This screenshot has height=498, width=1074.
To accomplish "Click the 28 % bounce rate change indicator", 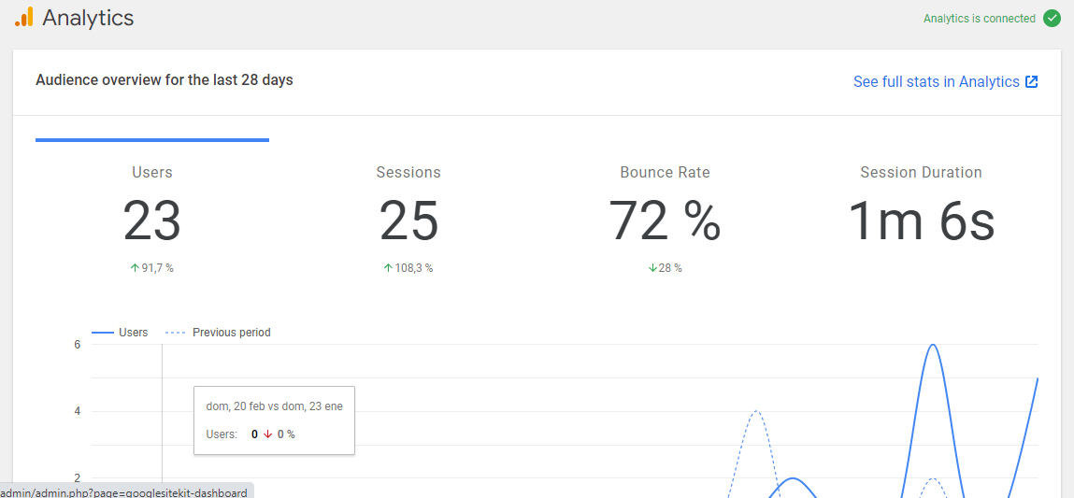I will (x=666, y=268).
